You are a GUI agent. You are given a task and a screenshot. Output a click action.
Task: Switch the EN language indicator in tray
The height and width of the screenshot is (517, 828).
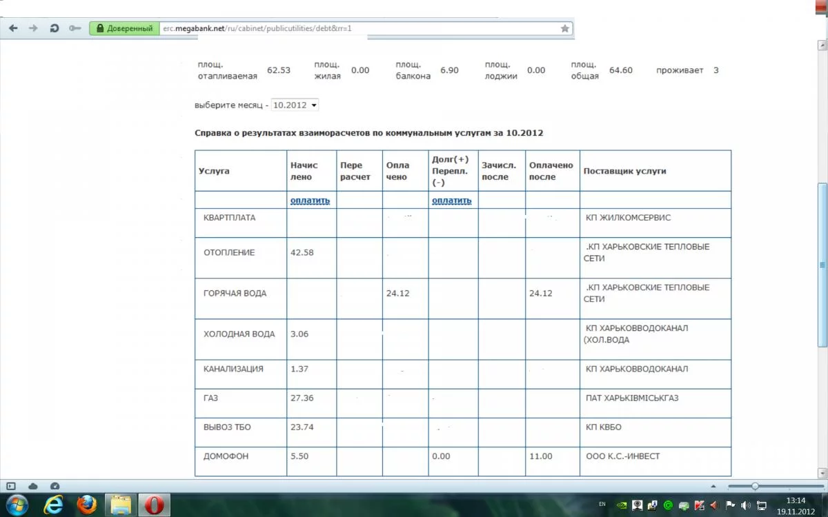pos(602,505)
